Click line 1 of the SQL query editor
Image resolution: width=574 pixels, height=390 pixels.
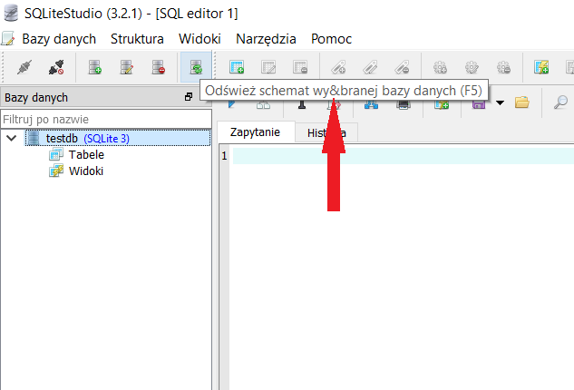click(x=403, y=156)
